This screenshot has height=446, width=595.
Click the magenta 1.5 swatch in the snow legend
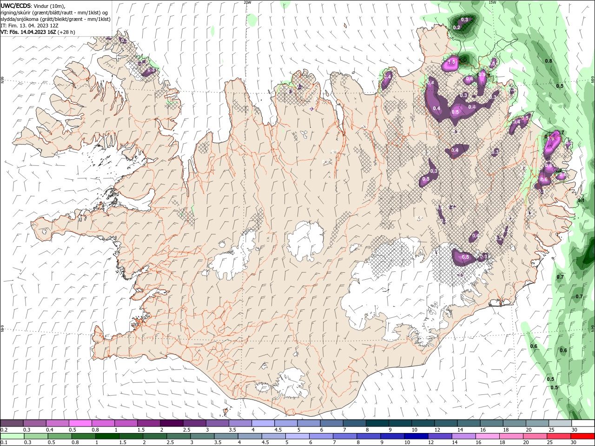click(x=149, y=423)
